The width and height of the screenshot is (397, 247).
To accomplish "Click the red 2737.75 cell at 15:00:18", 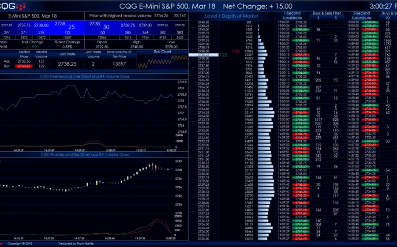I will click(x=301, y=55).
